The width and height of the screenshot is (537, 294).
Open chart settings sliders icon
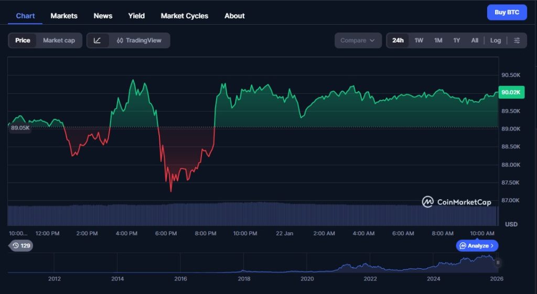[517, 40]
